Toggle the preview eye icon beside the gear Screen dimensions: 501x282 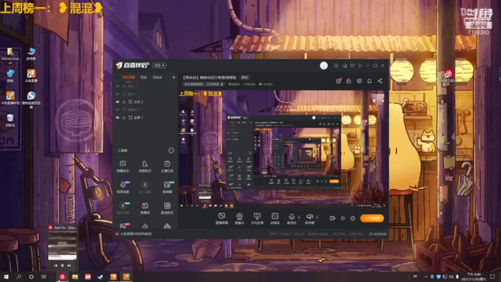tap(343, 218)
